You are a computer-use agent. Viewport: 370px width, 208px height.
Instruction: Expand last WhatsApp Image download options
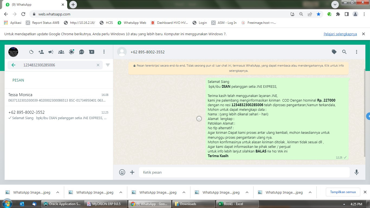pos(310,192)
